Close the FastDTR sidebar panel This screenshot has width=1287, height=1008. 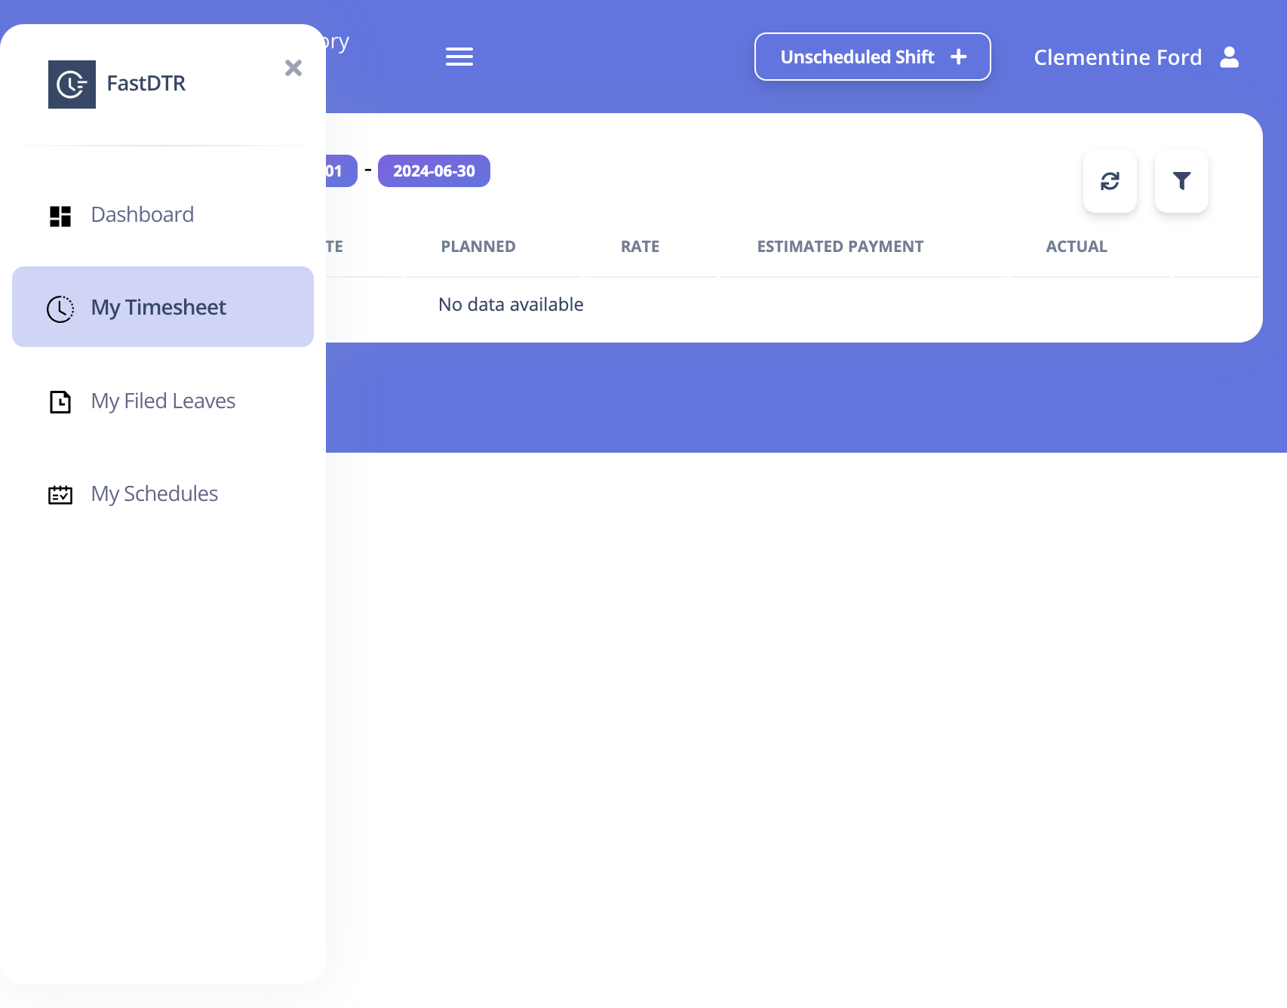(293, 68)
